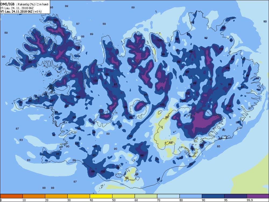This screenshot has width=269, height=202.
Task: Click the dark blue 90–95 legend swatch
Action: click(213, 196)
